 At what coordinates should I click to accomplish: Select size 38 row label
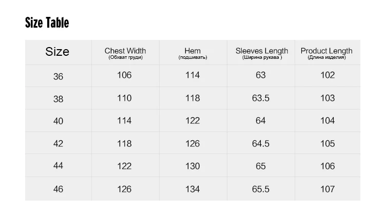point(58,98)
